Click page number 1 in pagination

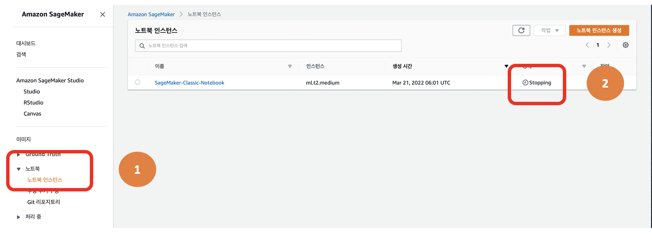click(x=598, y=45)
